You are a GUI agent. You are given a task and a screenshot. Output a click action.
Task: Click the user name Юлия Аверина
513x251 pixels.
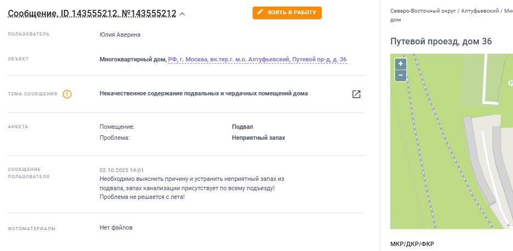click(x=119, y=35)
